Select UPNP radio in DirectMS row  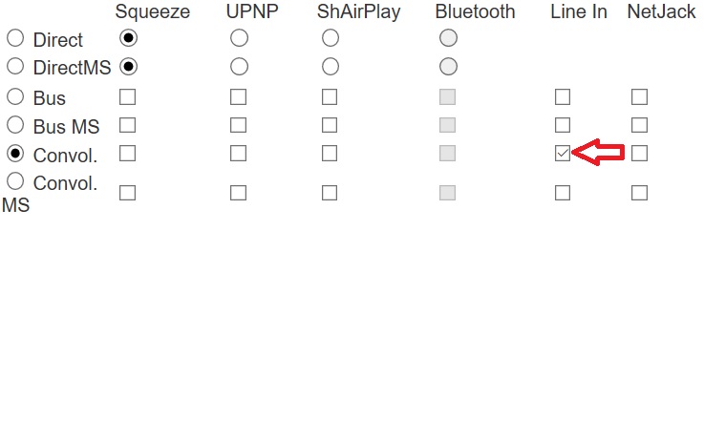(x=239, y=67)
